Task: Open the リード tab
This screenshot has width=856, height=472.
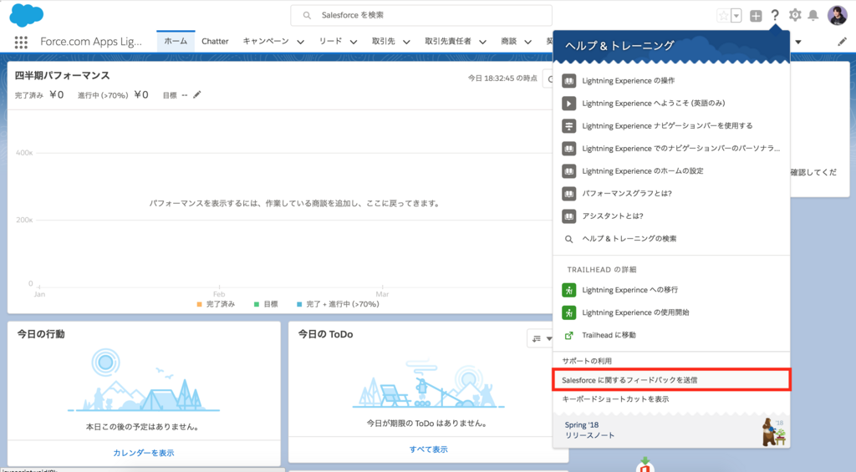Action: click(330, 42)
